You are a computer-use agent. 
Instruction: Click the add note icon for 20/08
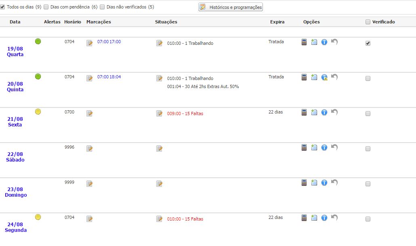tap(314, 77)
